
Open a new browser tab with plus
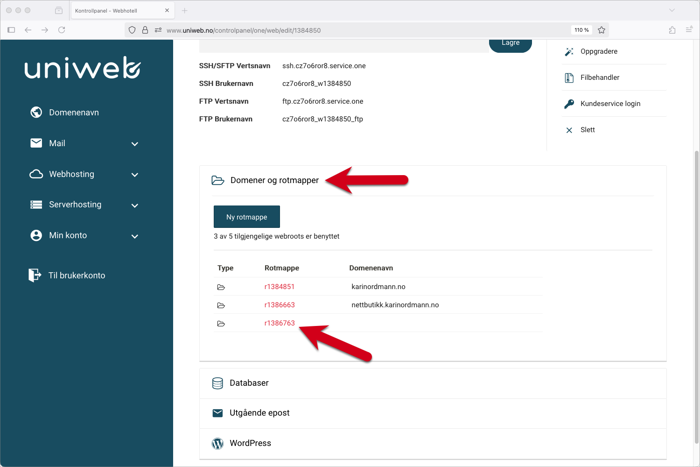[x=184, y=10]
